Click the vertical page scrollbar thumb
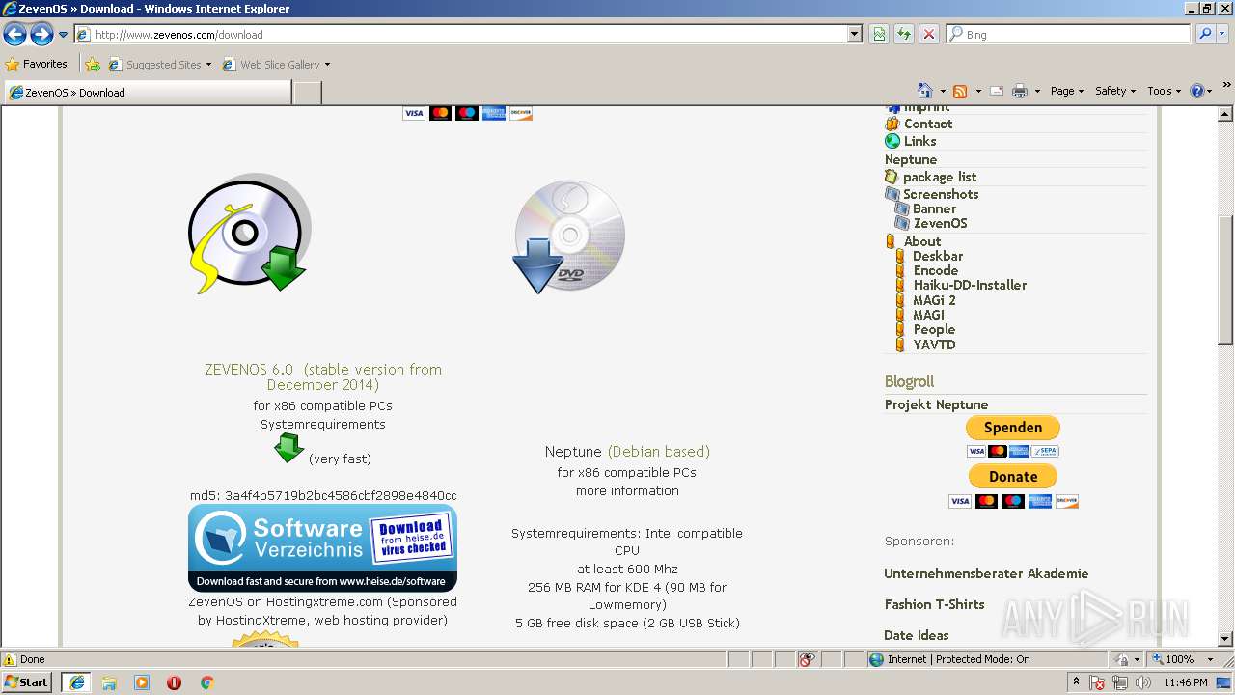1235x695 pixels. coord(1225,280)
